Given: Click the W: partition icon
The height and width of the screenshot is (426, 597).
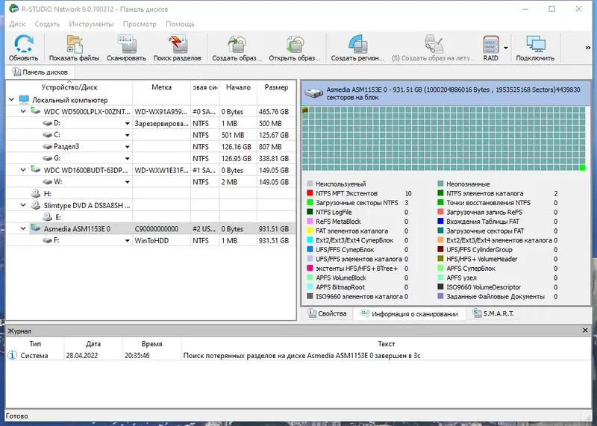Looking at the screenshot, I should (x=48, y=182).
